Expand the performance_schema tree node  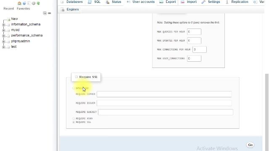(x=3, y=36)
